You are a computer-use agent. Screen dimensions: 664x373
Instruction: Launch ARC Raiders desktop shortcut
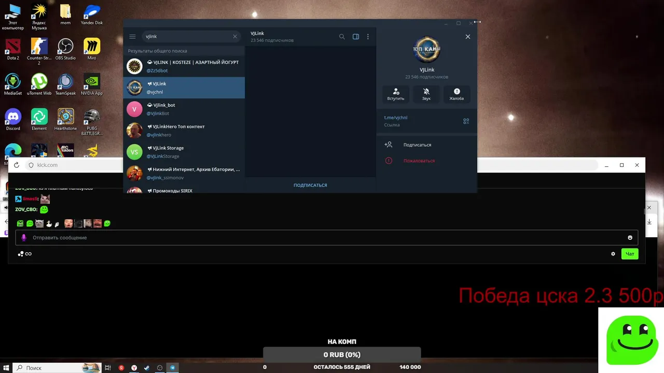click(x=65, y=150)
